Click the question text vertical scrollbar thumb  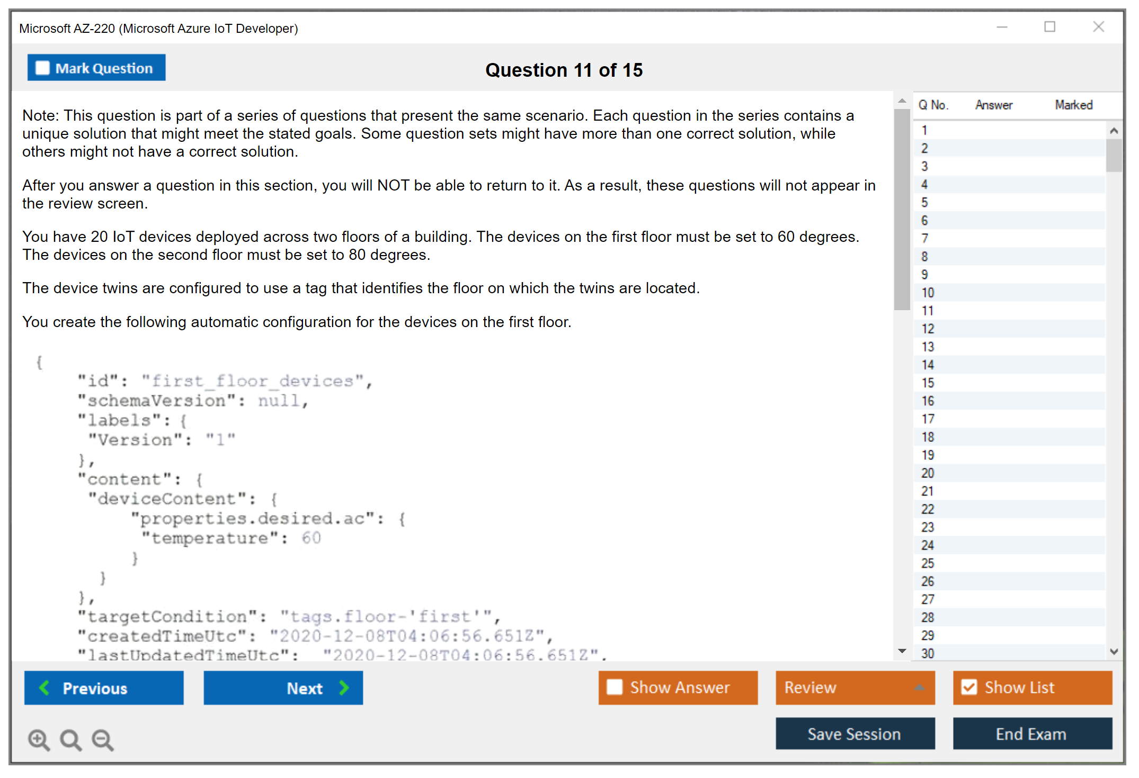[902, 209]
